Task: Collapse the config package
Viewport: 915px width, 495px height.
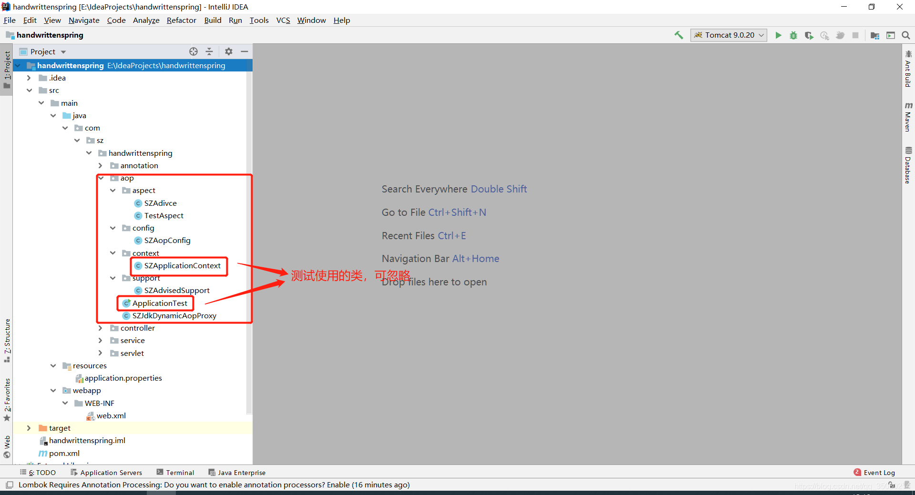Action: [x=112, y=228]
